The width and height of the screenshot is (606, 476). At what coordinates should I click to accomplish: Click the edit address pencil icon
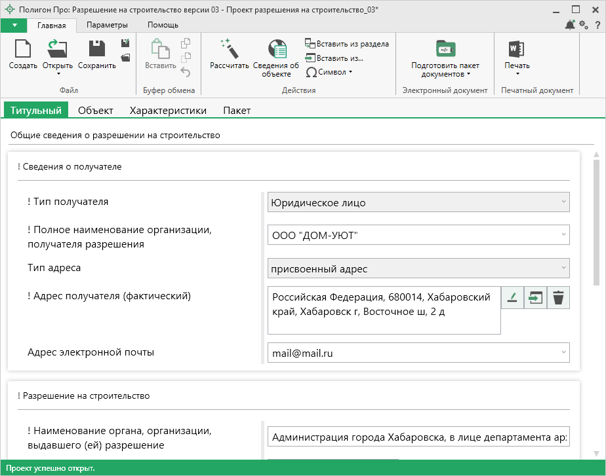coord(512,298)
